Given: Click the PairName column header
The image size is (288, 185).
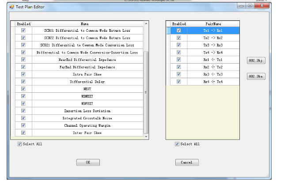Looking at the screenshot, I should [213, 24].
